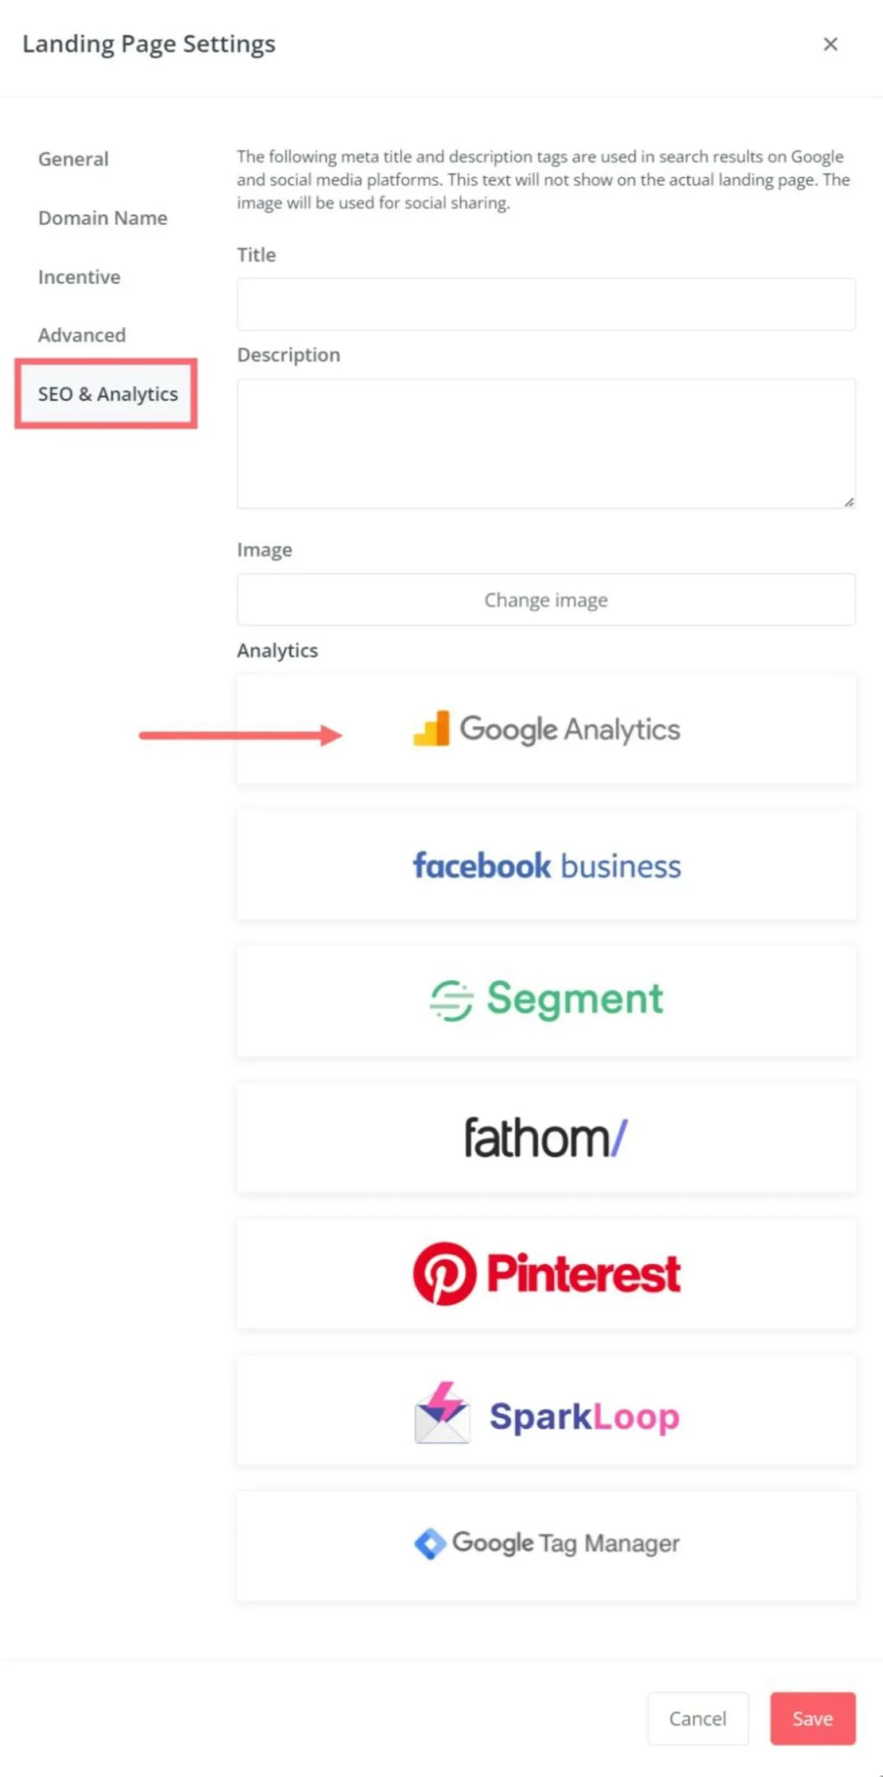Click the Google Tag Manager diamond icon
Image resolution: width=883 pixels, height=1777 pixels.
pyautogui.click(x=430, y=1544)
